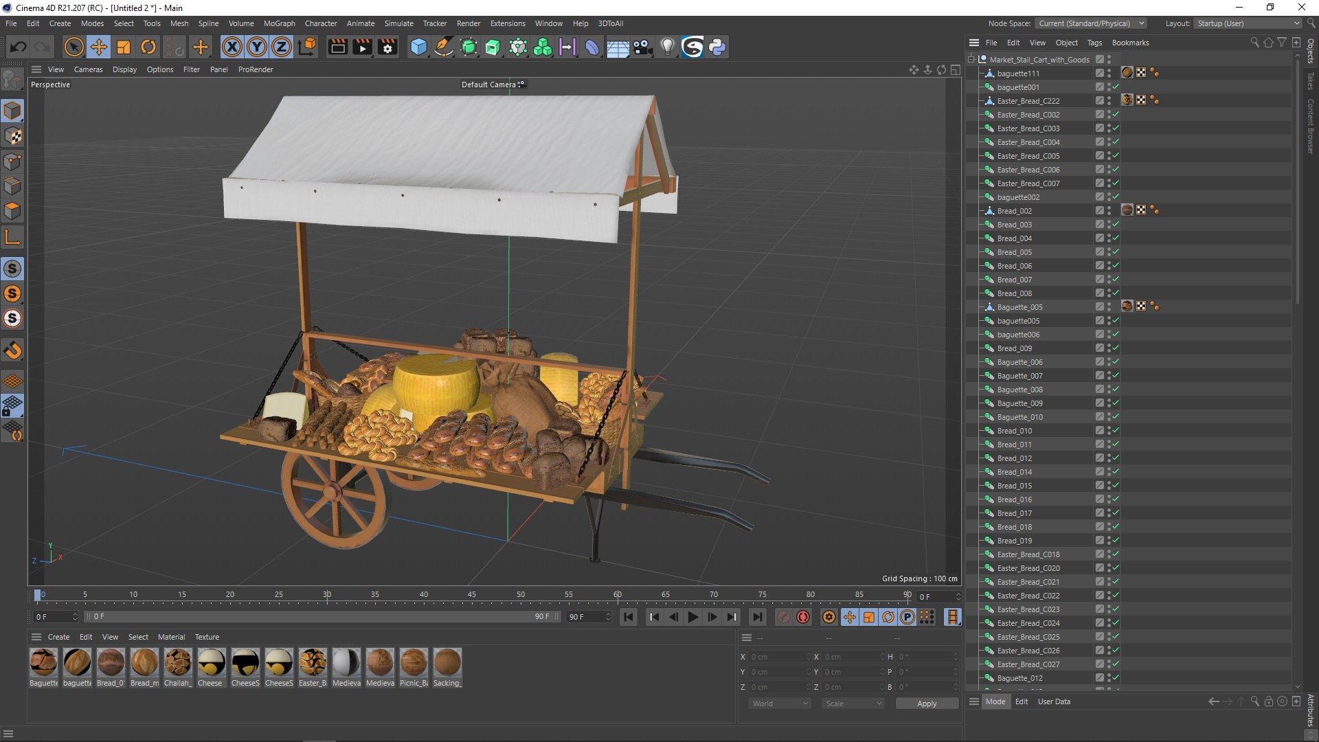
Task: Switch to Texture mode
Action: pos(12,136)
